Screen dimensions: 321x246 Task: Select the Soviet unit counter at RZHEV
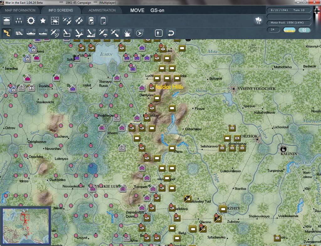tap(223, 209)
